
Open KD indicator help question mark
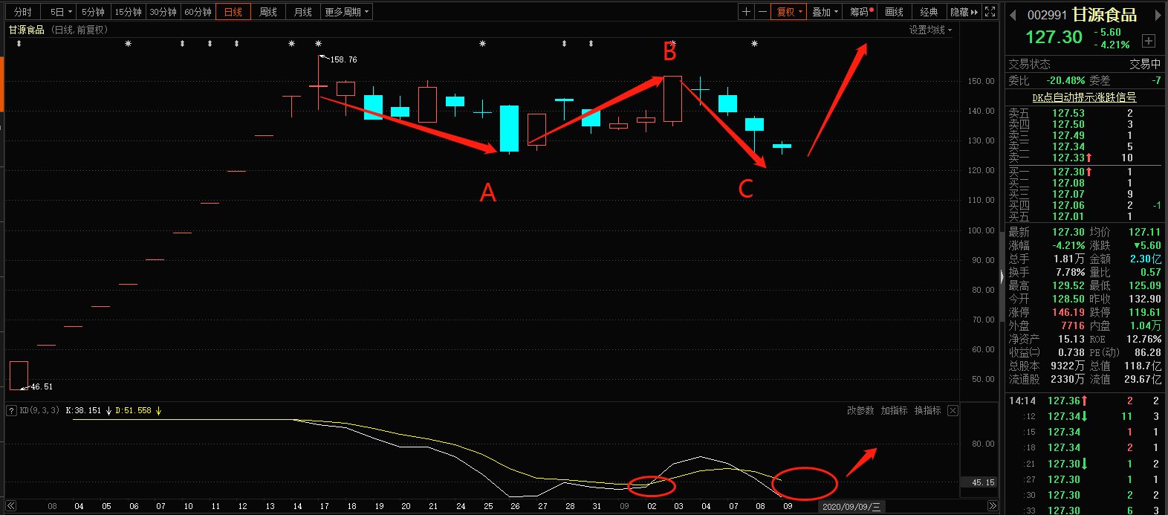point(11,410)
